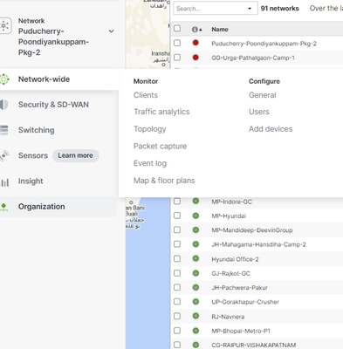Image resolution: width=343 pixels, height=349 pixels.
Task: Click the Switching stack icon
Action: (3, 130)
